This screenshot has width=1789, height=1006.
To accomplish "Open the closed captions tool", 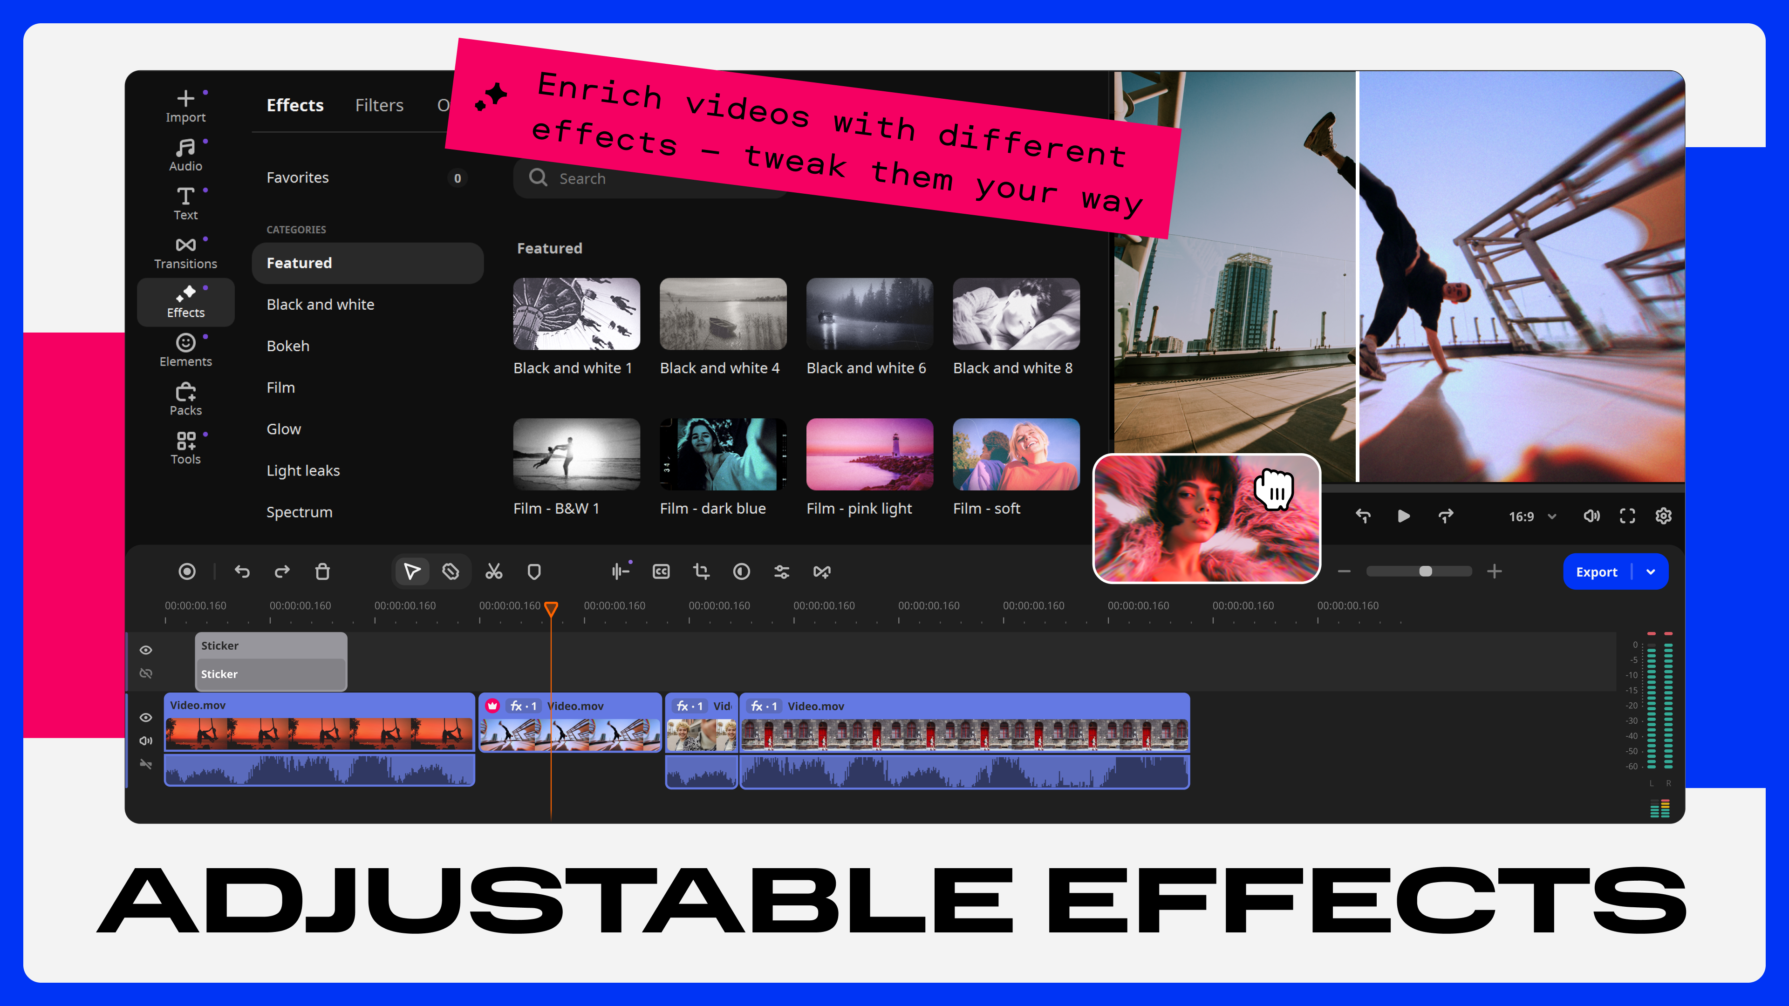I will pos(661,571).
